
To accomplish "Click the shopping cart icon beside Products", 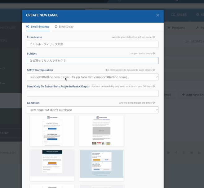I will coord(169,28).
